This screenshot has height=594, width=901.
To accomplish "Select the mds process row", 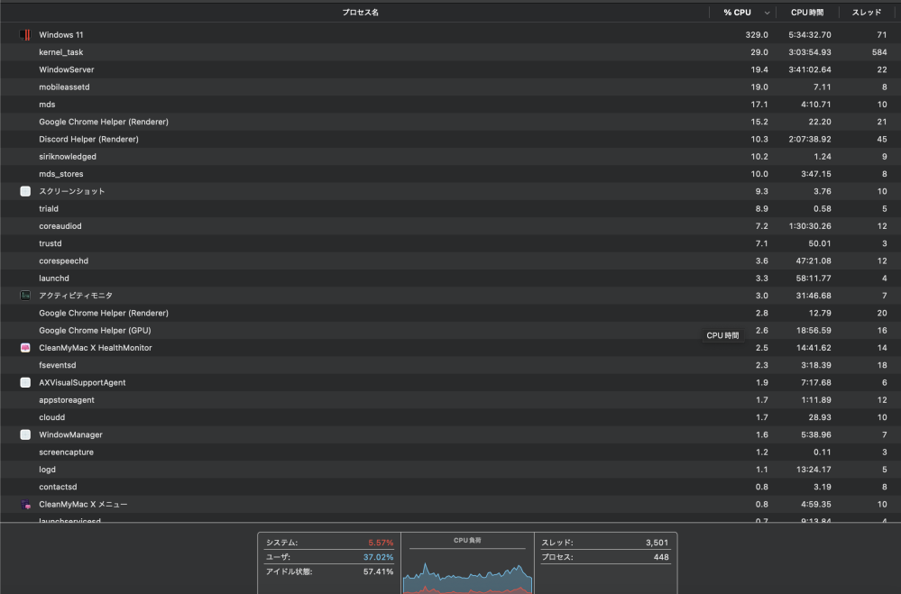I will pos(451,105).
